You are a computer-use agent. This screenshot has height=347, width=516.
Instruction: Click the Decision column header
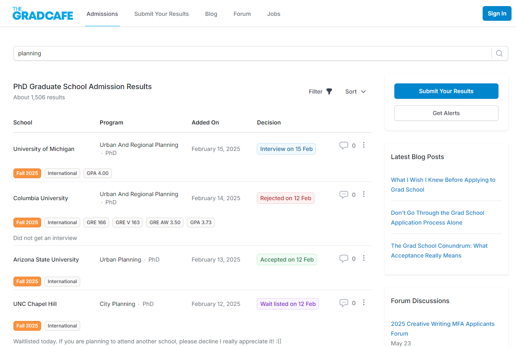[x=269, y=122]
